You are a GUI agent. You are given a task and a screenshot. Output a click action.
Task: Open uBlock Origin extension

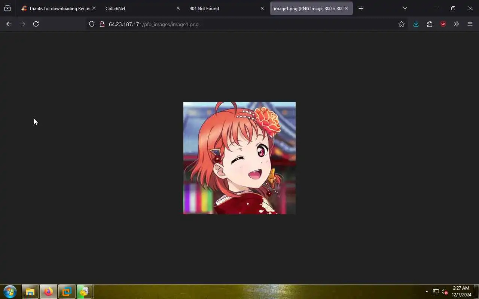(x=443, y=24)
